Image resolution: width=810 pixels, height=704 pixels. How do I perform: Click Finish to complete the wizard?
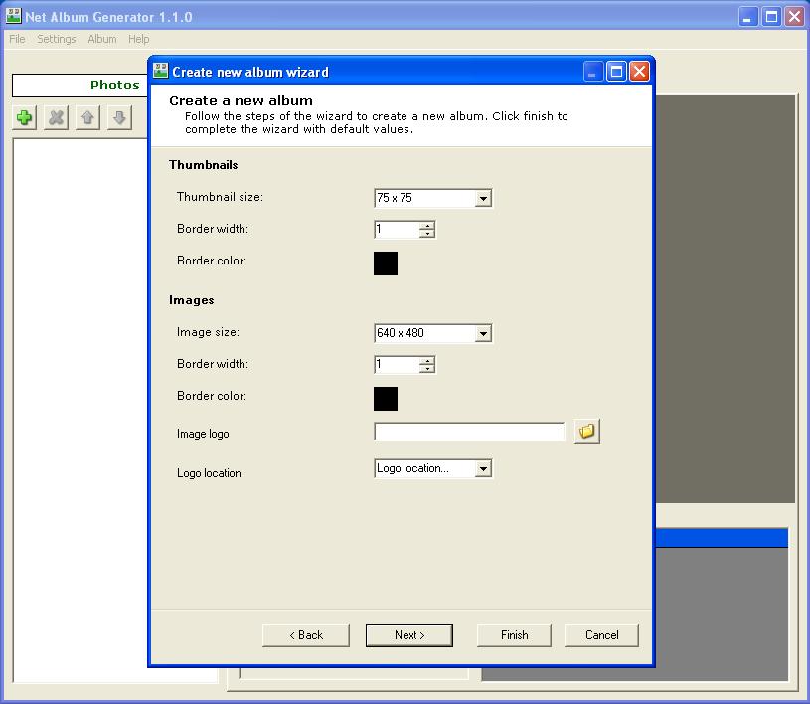pyautogui.click(x=514, y=635)
